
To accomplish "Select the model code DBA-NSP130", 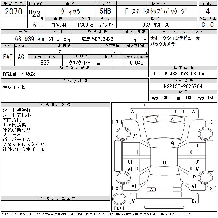I will [156, 25].
